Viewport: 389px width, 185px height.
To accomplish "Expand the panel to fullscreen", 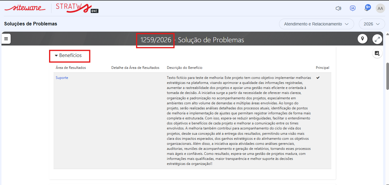I will [x=377, y=39].
